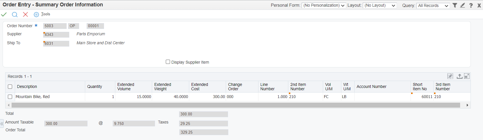Click the customize grid icon

[450, 76]
